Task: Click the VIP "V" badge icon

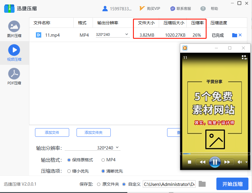Action: tap(142, 8)
